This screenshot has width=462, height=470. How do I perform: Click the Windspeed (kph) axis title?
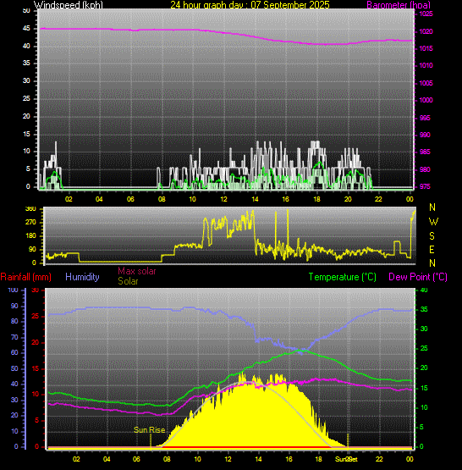69,5
